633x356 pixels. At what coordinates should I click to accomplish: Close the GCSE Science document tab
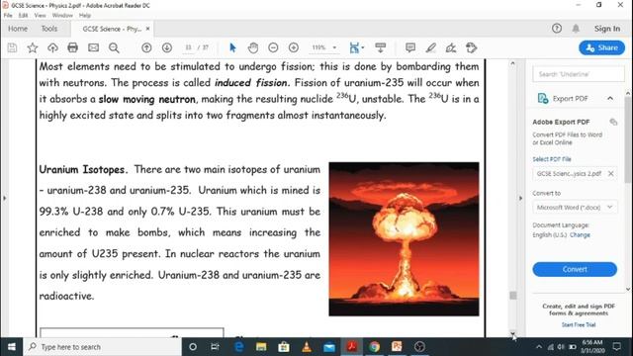[147, 29]
